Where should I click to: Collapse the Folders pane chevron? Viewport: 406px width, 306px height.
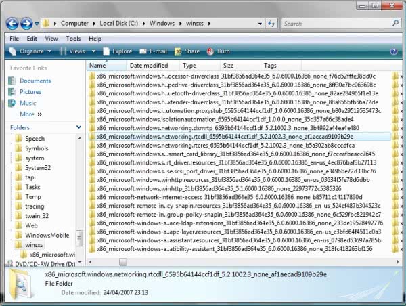(x=78, y=127)
